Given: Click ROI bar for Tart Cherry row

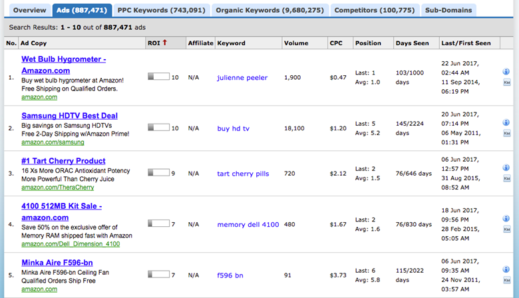Looking at the screenshot, I should [x=158, y=173].
